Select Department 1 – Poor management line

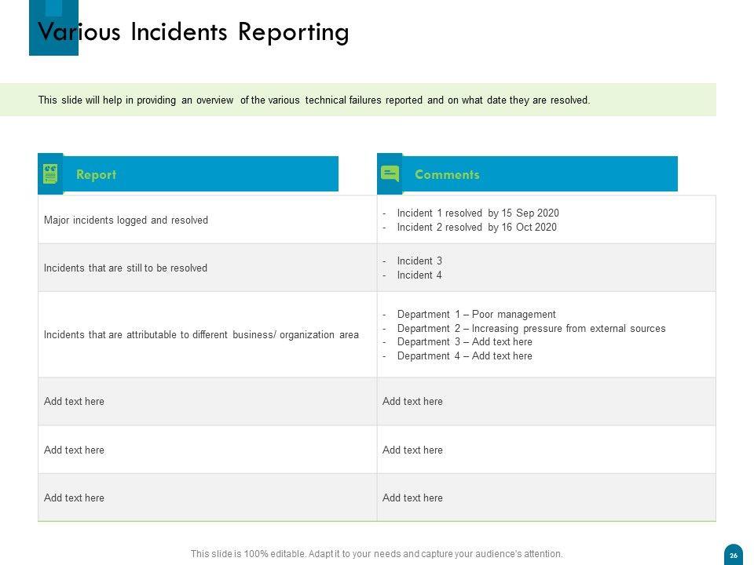476,314
